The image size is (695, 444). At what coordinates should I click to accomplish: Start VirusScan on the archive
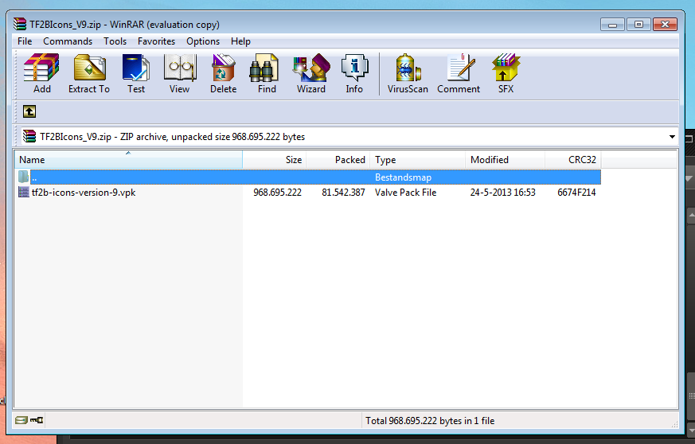pos(408,73)
